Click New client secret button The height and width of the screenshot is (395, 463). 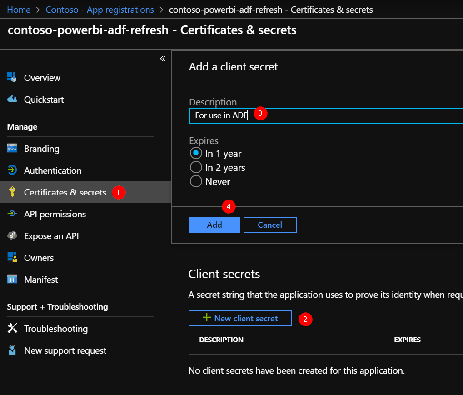click(x=240, y=318)
